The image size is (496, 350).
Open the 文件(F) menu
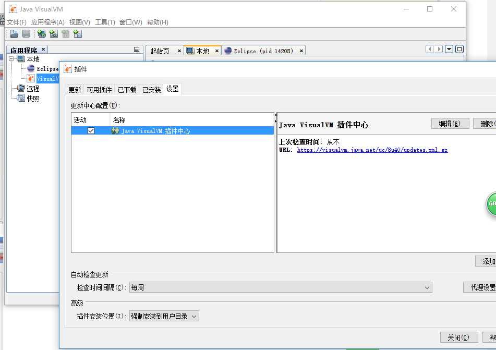click(x=17, y=22)
